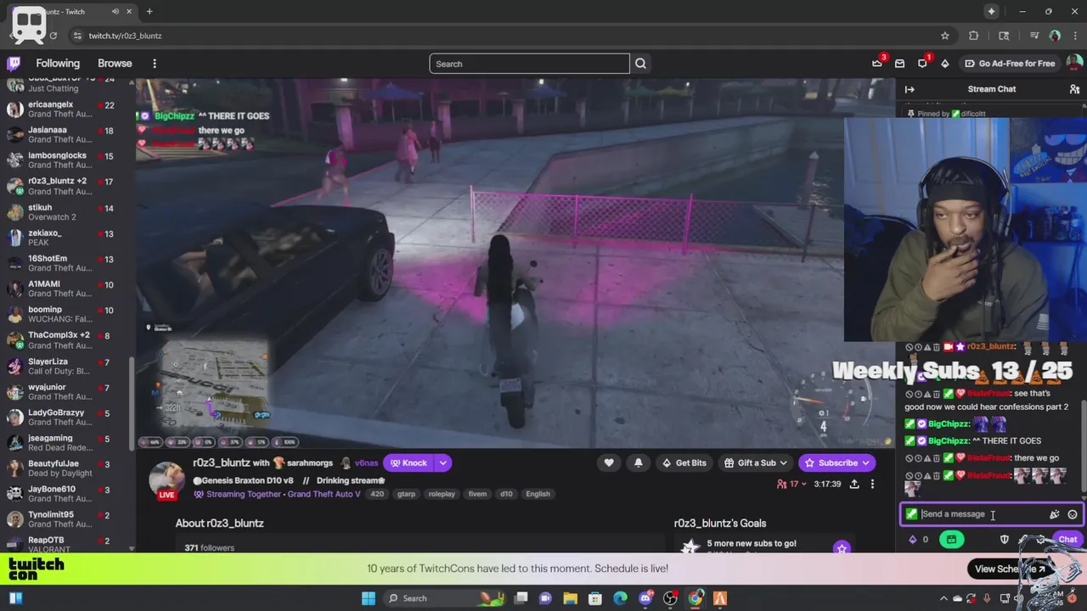The height and width of the screenshot is (611, 1087).
Task: Open v6nas co-streamer link
Action: pos(366,463)
